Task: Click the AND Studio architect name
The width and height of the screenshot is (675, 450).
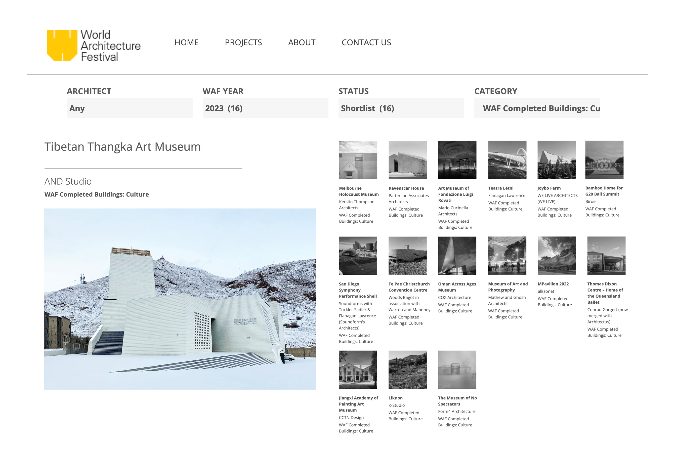Action: [x=68, y=181]
